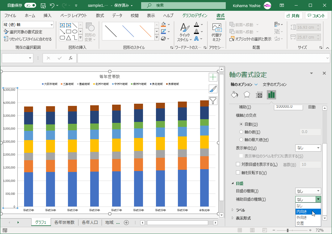The width and height of the screenshot is (332, 234).
Task: Click the 共有 share button
Action: coord(293,16)
